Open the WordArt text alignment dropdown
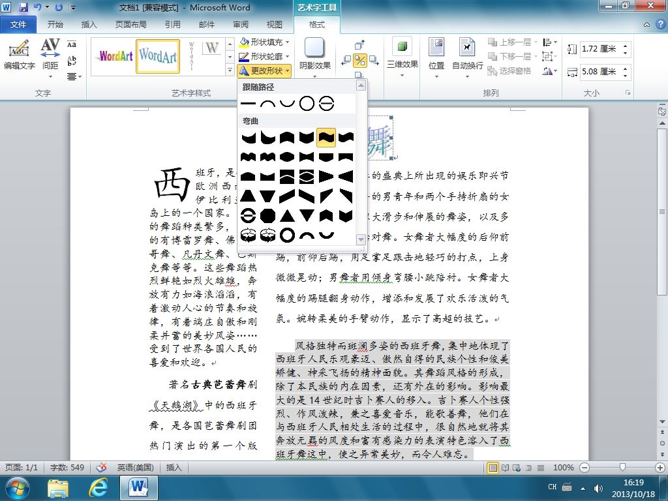Screen dimensions: 668x501 [x=74, y=77]
